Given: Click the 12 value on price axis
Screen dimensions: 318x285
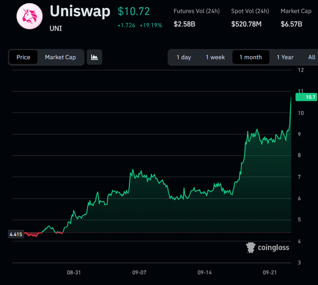Looking at the screenshot, I should click(301, 70).
